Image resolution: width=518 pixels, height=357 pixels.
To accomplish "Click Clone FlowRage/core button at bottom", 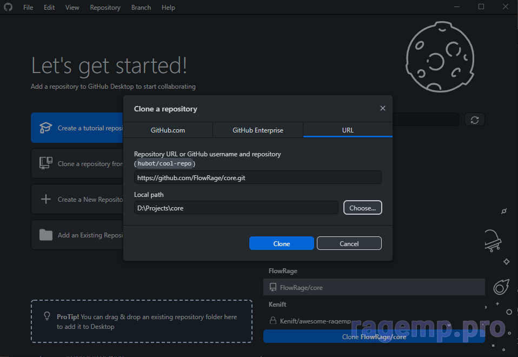I will click(374, 336).
